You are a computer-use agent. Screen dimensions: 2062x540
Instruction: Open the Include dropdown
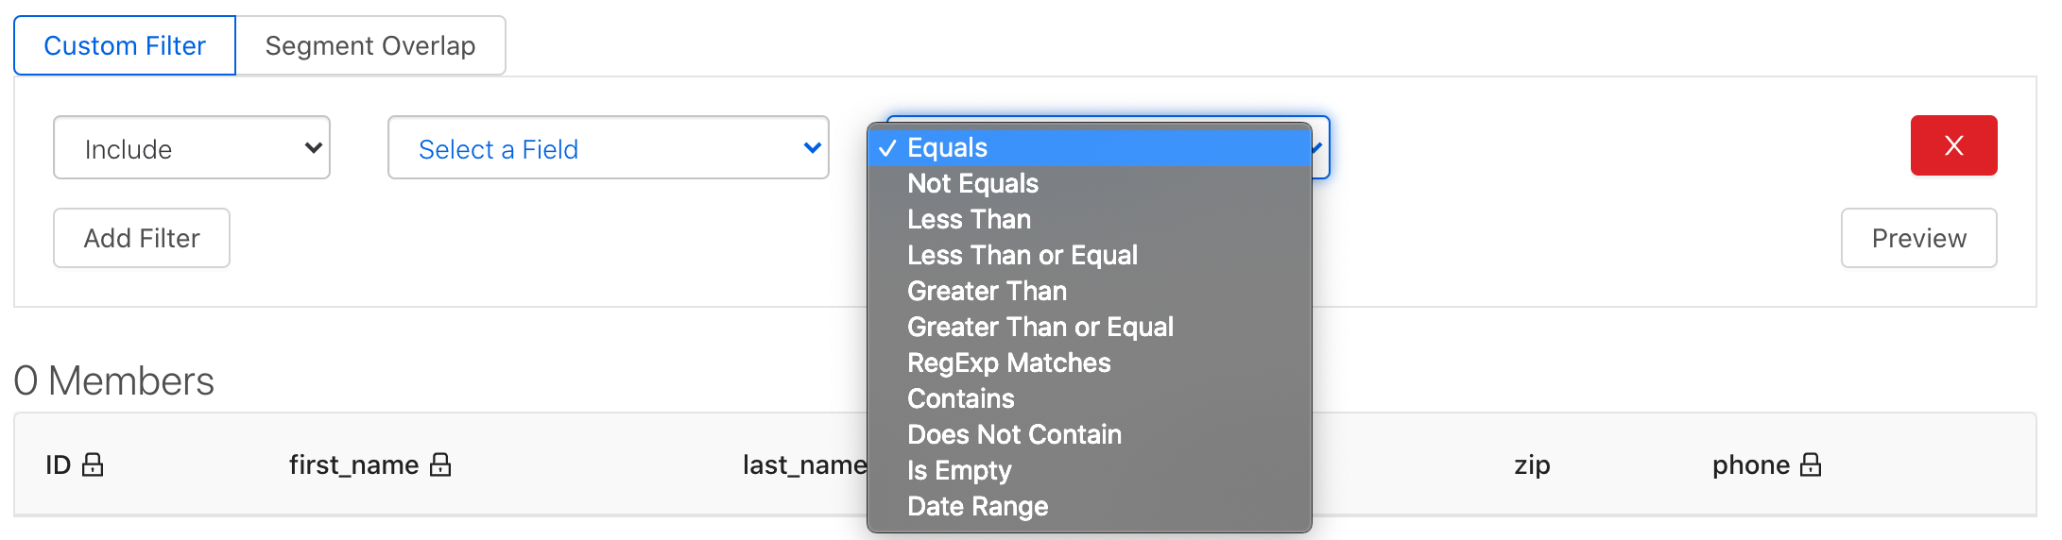click(192, 148)
